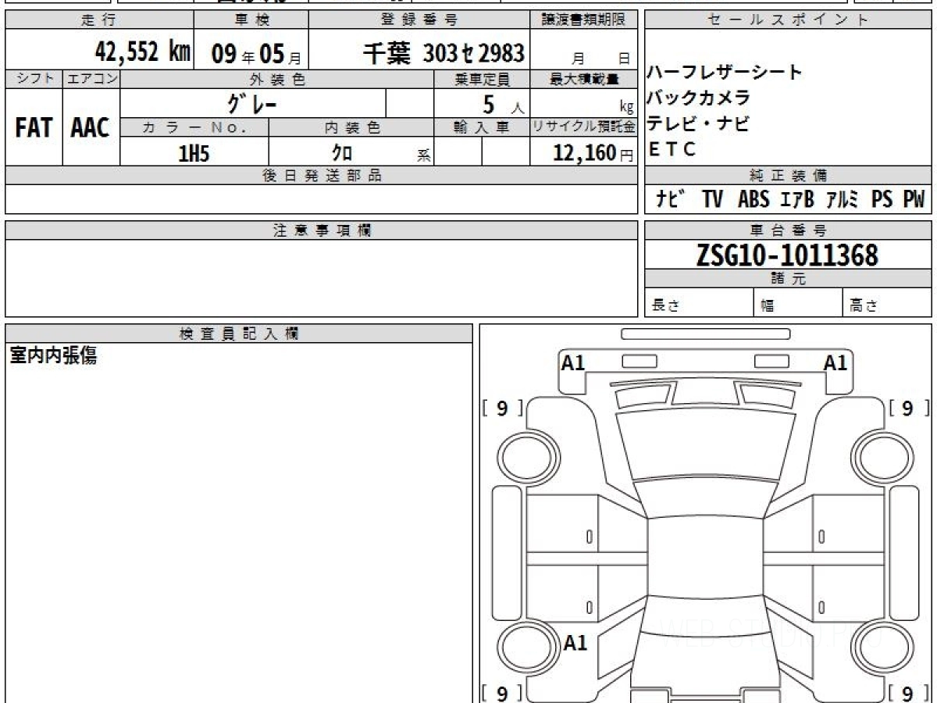
Task: Click the 幅 width field label
Action: click(x=768, y=305)
